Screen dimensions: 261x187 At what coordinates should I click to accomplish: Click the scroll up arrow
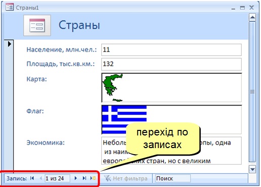point(252,17)
